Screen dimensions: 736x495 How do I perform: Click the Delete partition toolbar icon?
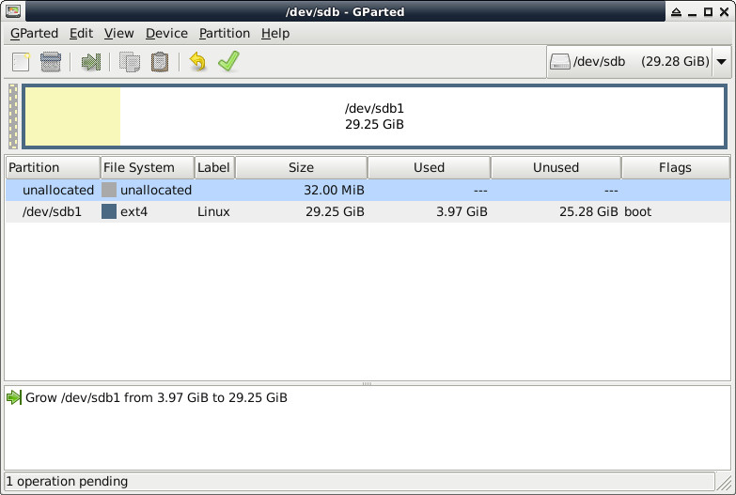click(x=51, y=62)
